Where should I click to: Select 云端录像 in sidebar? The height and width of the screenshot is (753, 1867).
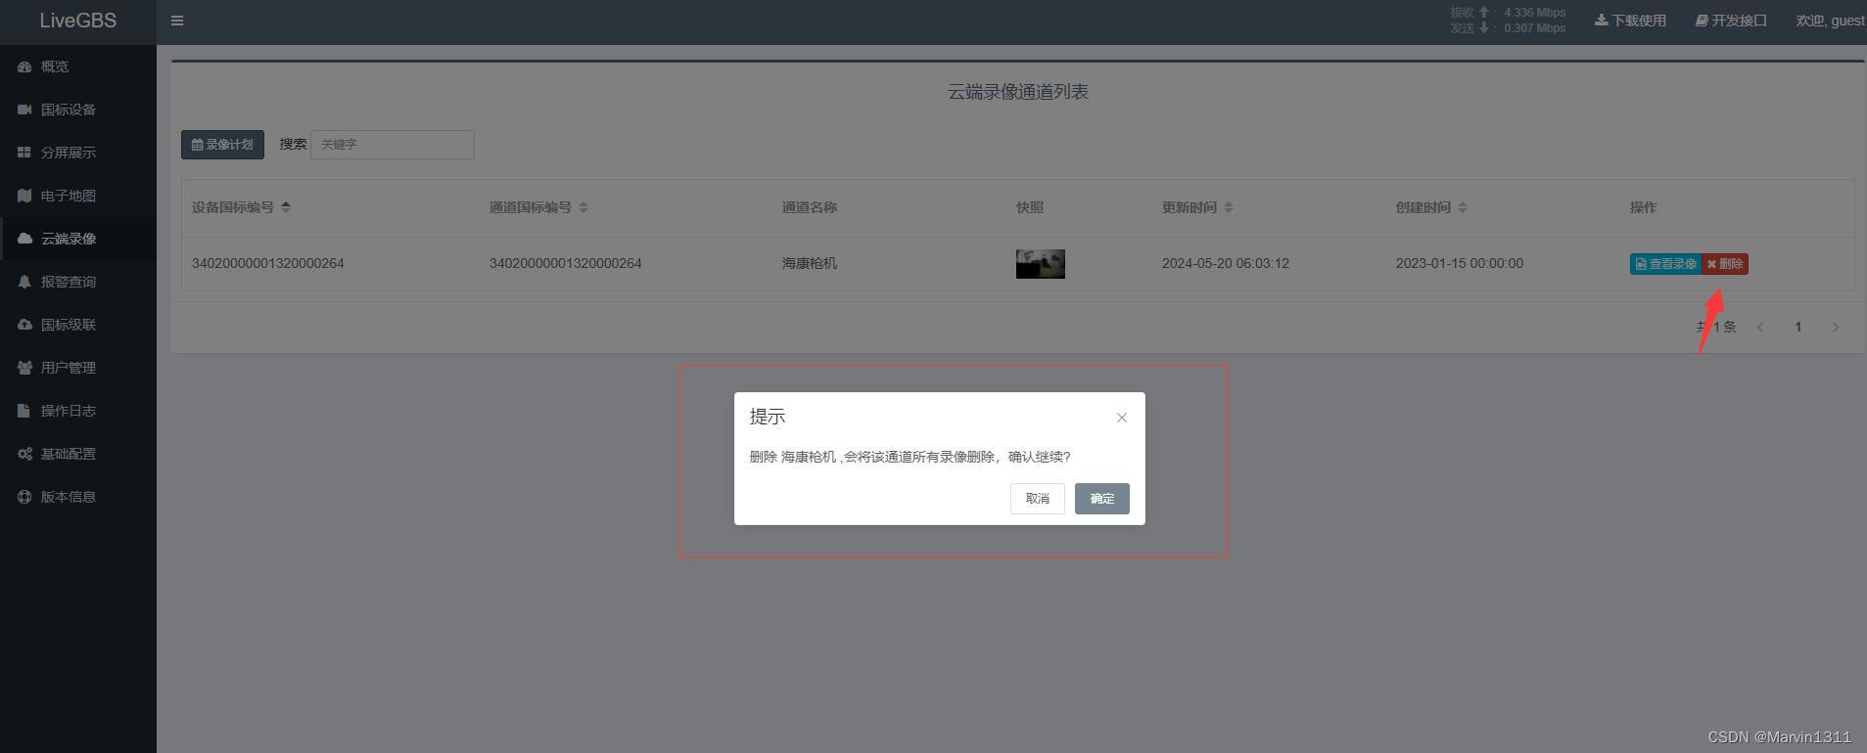pos(78,239)
